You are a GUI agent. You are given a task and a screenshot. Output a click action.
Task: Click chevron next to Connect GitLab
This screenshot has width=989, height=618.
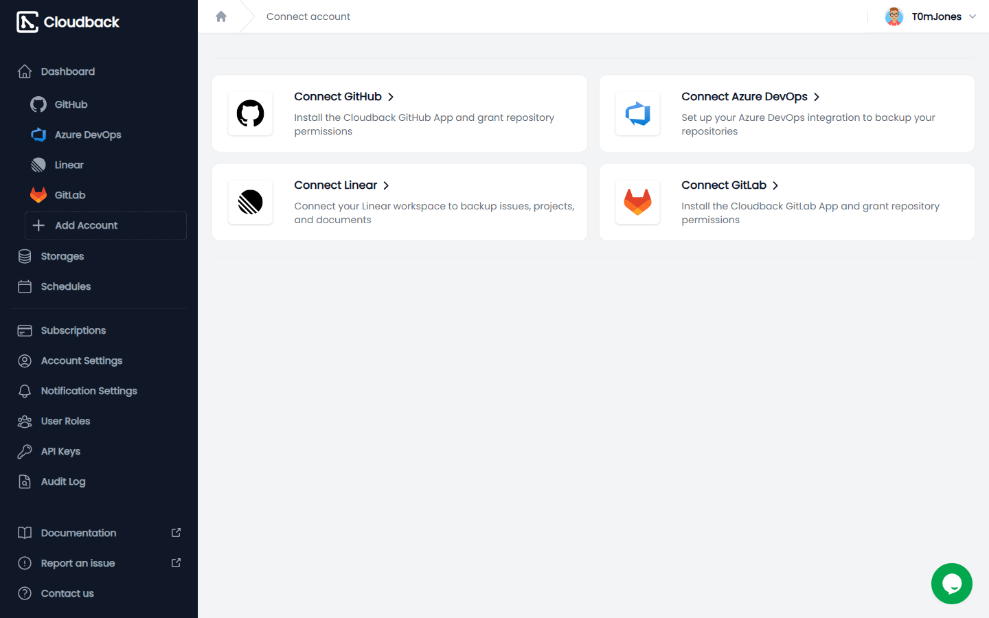click(x=775, y=185)
